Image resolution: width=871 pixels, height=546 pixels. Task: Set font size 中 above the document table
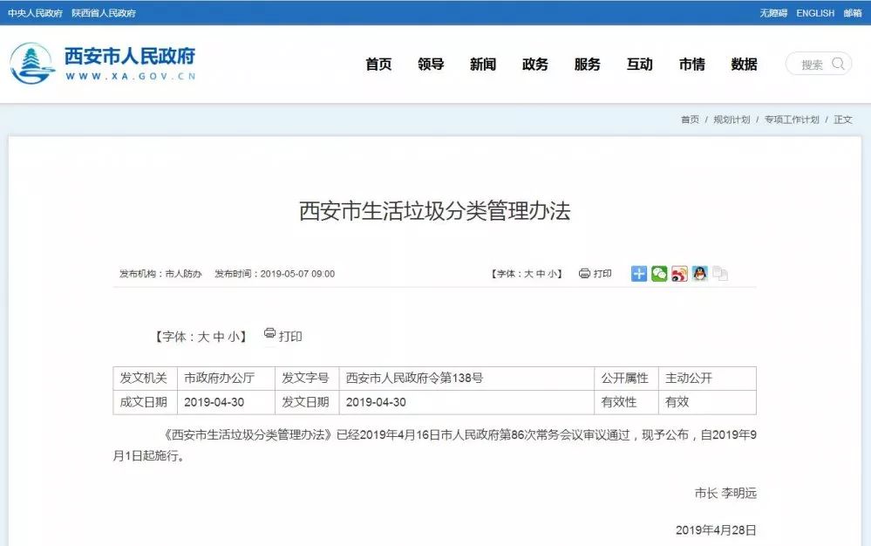click(218, 337)
